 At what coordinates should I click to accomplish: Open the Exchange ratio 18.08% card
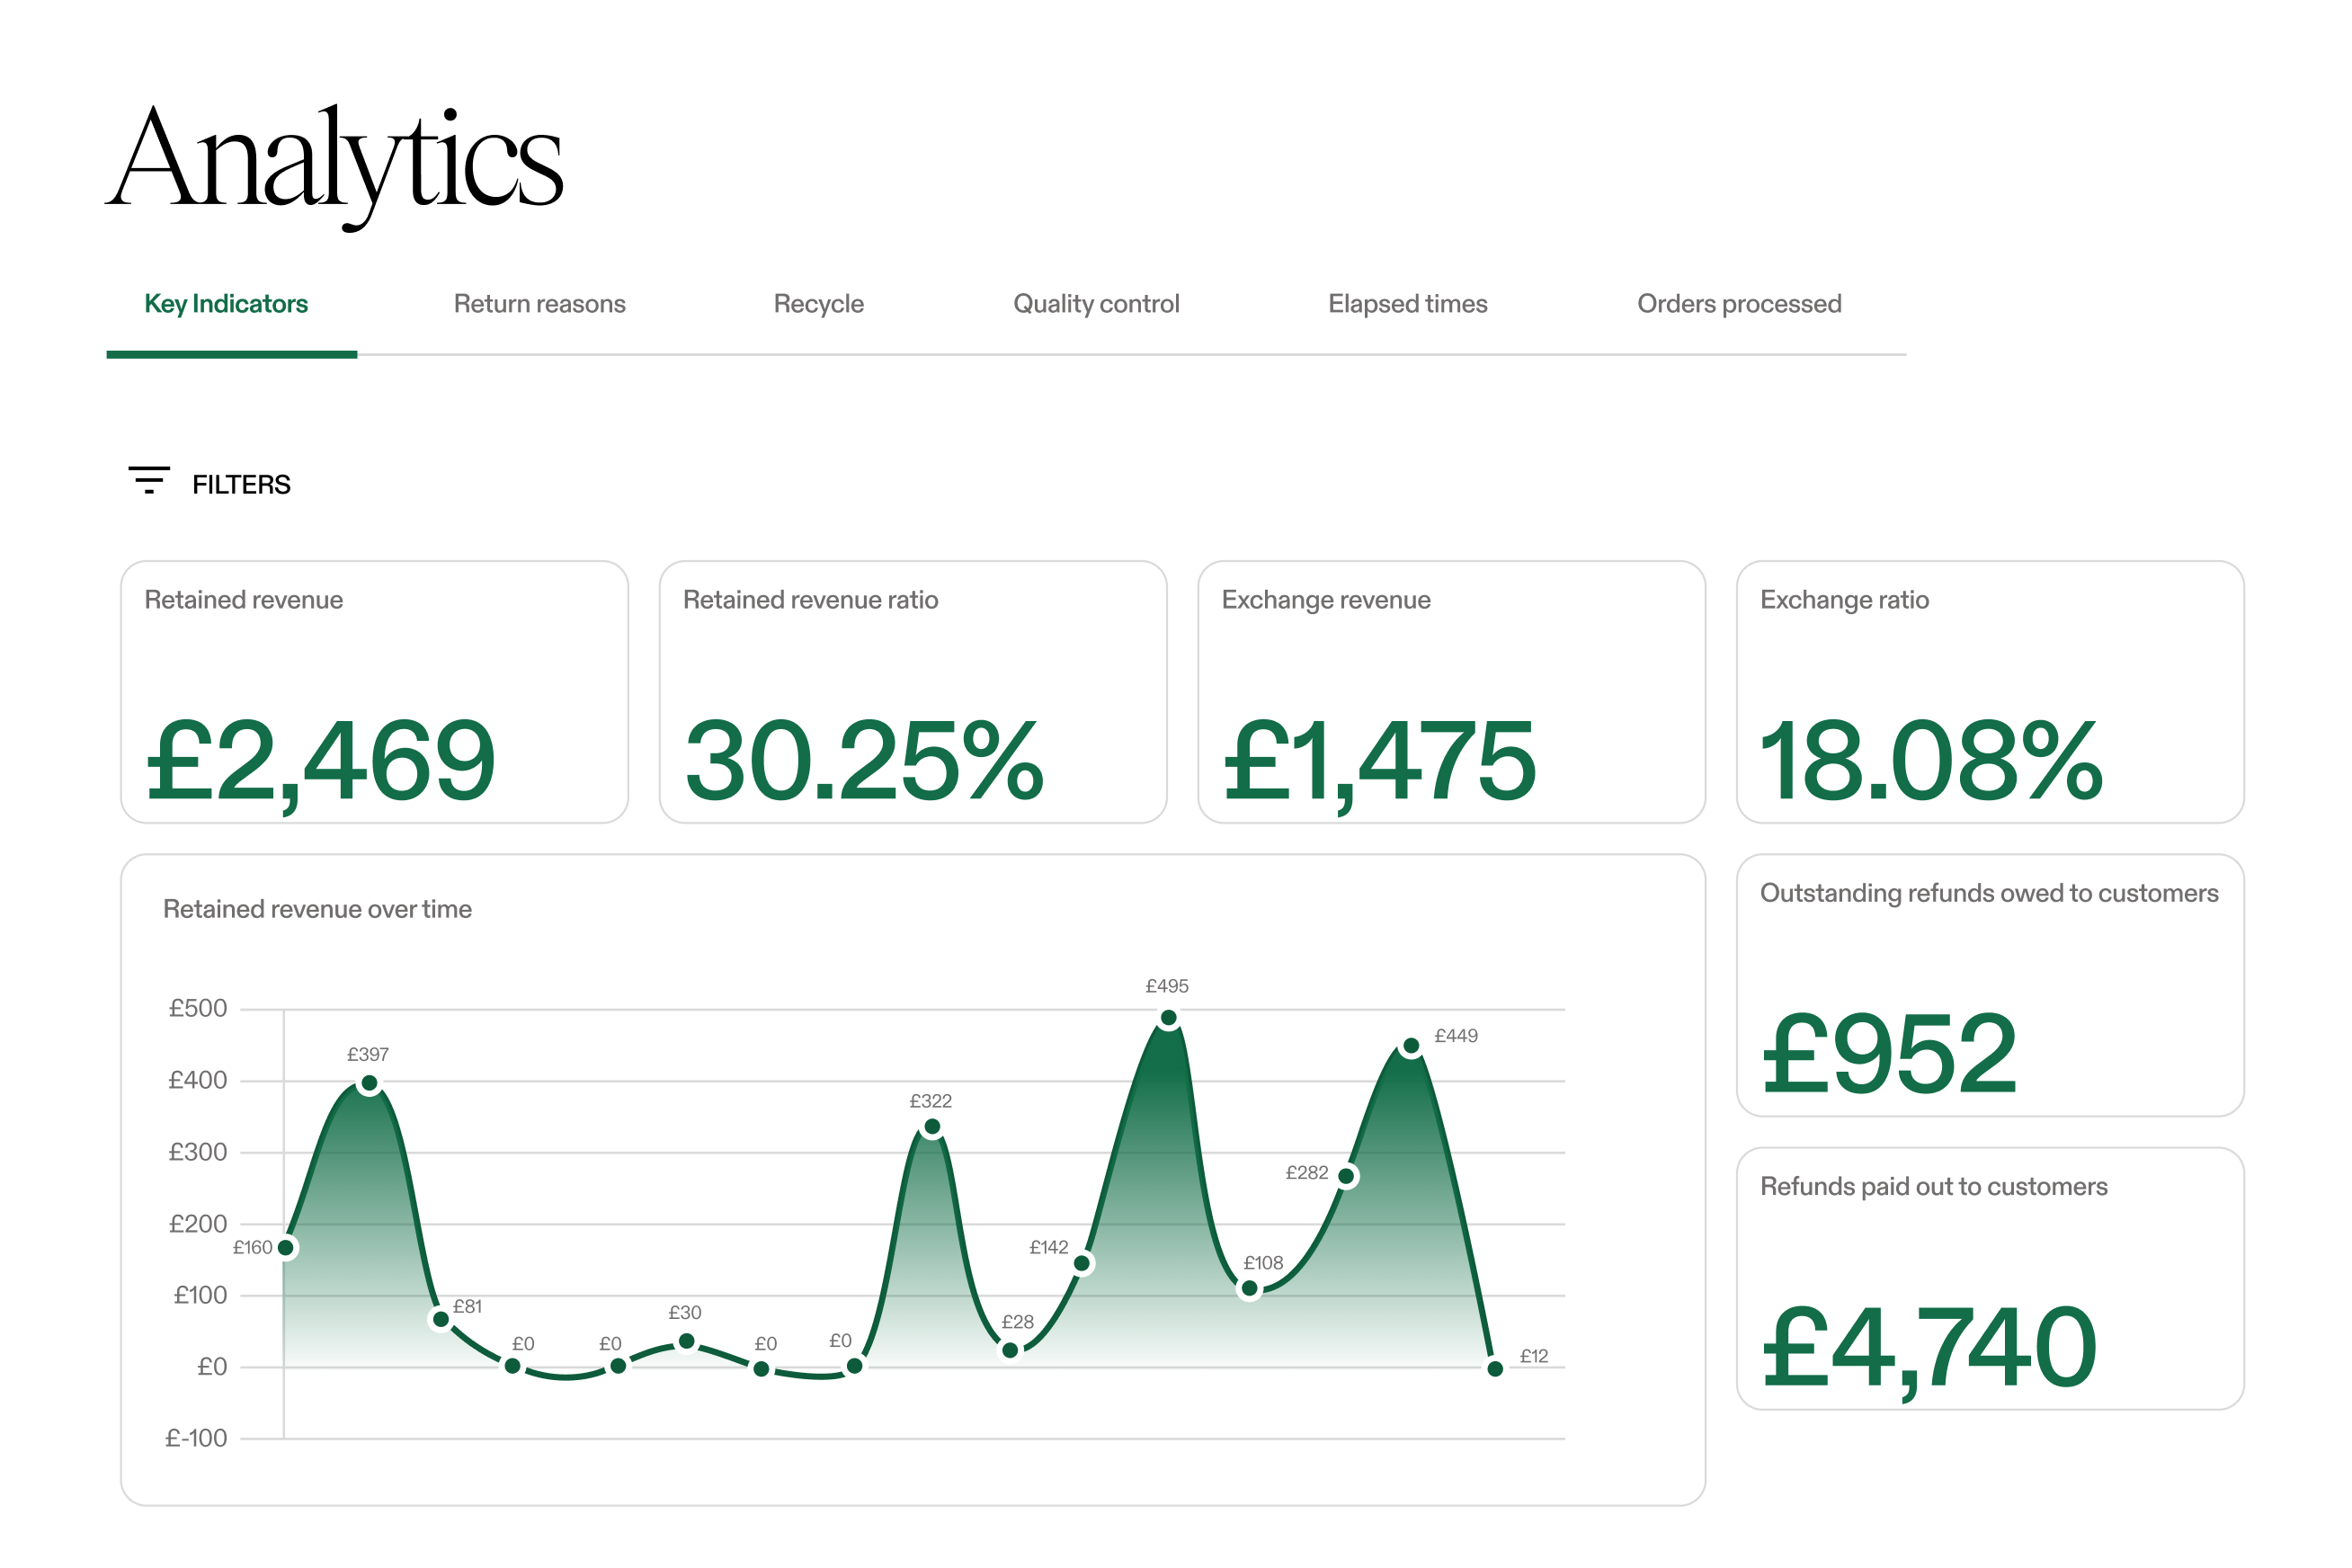pos(1990,692)
